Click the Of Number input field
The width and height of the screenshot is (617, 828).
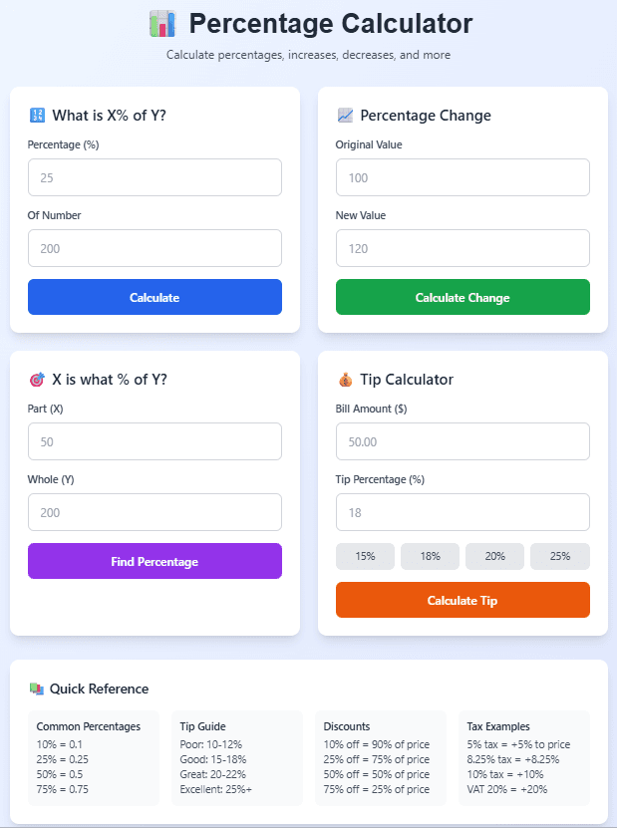coord(154,247)
